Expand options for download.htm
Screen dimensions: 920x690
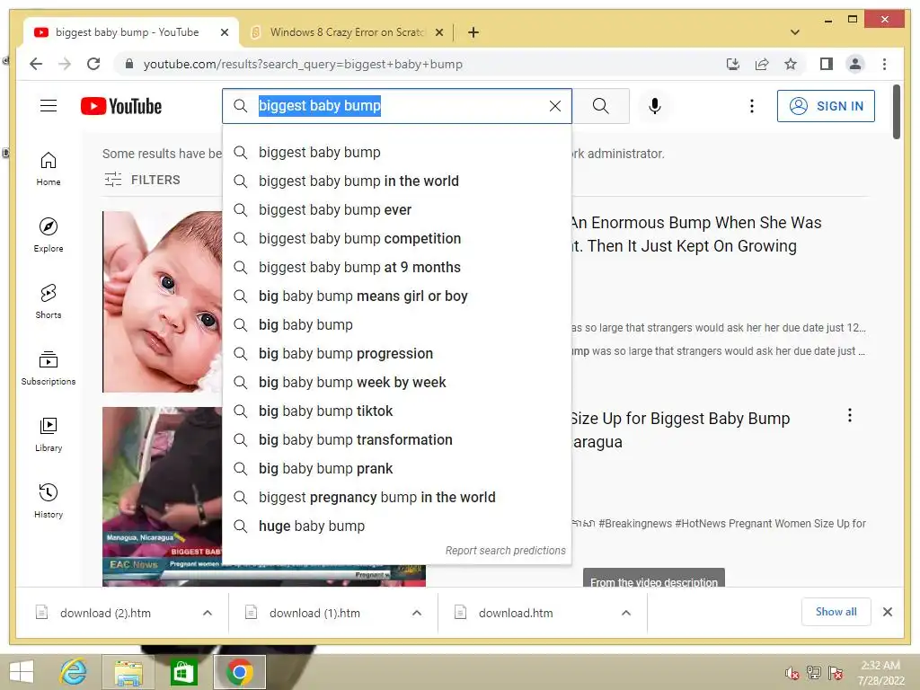point(626,613)
